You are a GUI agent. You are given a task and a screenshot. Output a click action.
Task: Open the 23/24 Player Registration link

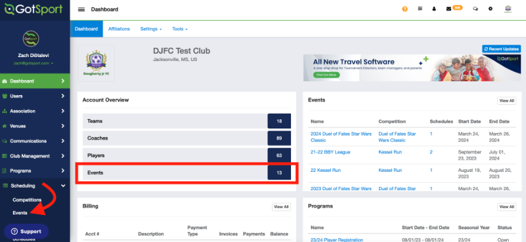[337, 239]
